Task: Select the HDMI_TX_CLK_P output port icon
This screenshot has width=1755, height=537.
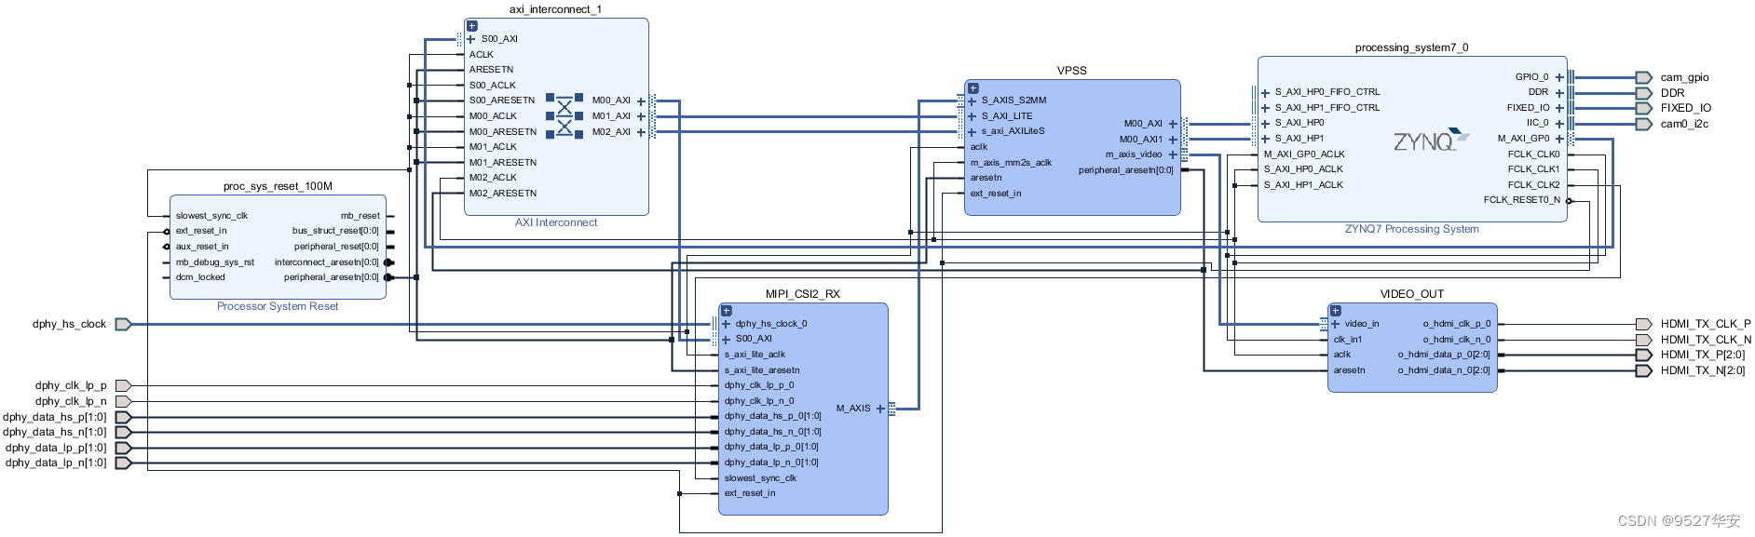Action: (1644, 324)
